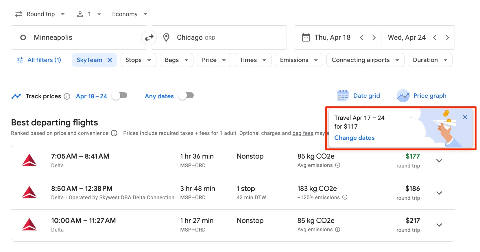
Task: Open Connecting airports filter
Action: [x=365, y=60]
